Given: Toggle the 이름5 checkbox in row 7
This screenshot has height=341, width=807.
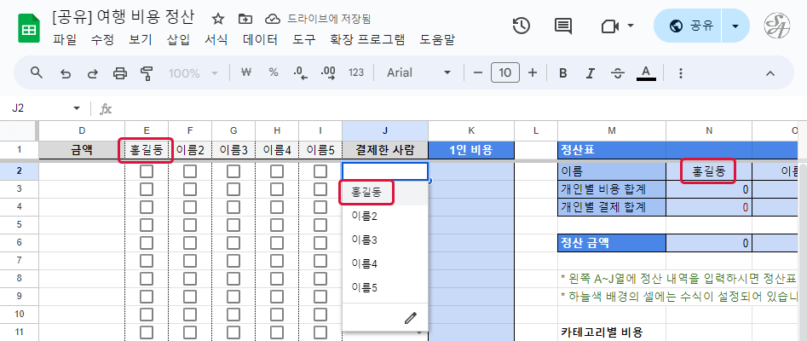Looking at the screenshot, I should [x=320, y=261].
